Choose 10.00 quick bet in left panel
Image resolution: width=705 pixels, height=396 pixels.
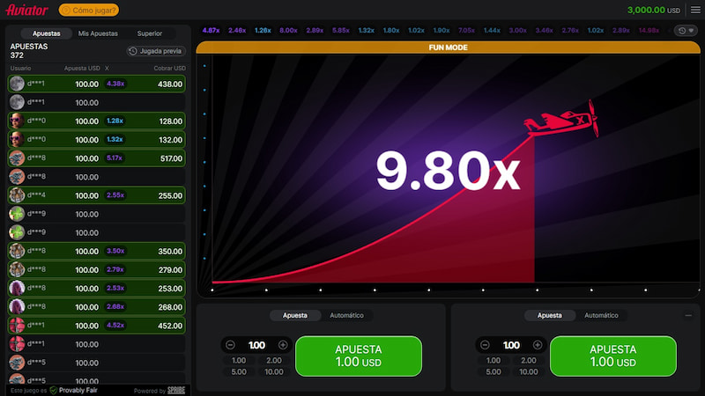274,371
